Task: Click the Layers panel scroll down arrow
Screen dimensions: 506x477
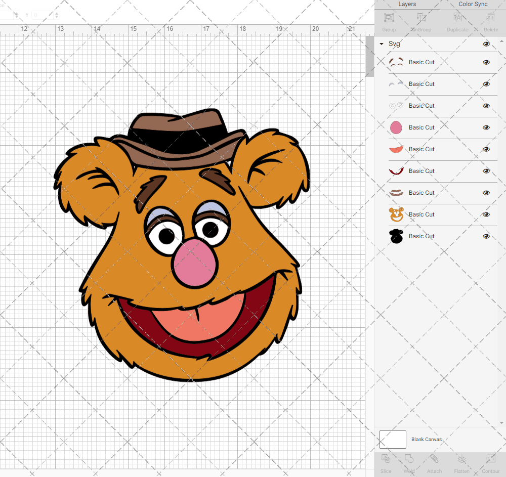Action: (x=501, y=423)
